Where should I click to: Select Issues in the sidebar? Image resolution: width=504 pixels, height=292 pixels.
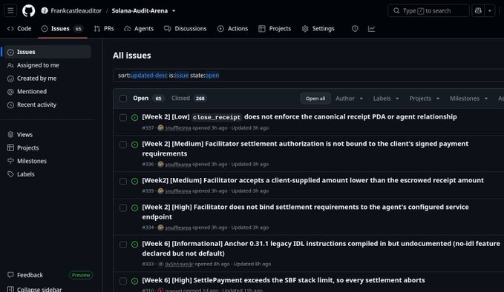[x=48, y=52]
